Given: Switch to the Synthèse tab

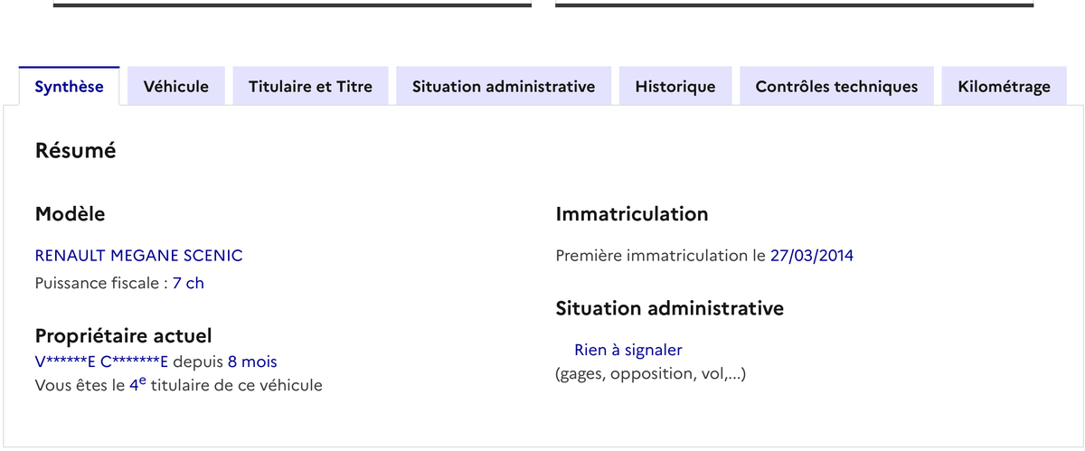Looking at the screenshot, I should coord(69,87).
